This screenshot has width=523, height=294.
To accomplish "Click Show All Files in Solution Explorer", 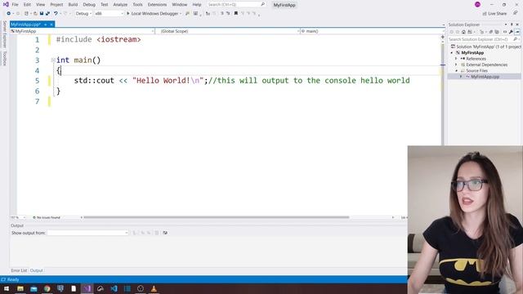I will [497, 32].
